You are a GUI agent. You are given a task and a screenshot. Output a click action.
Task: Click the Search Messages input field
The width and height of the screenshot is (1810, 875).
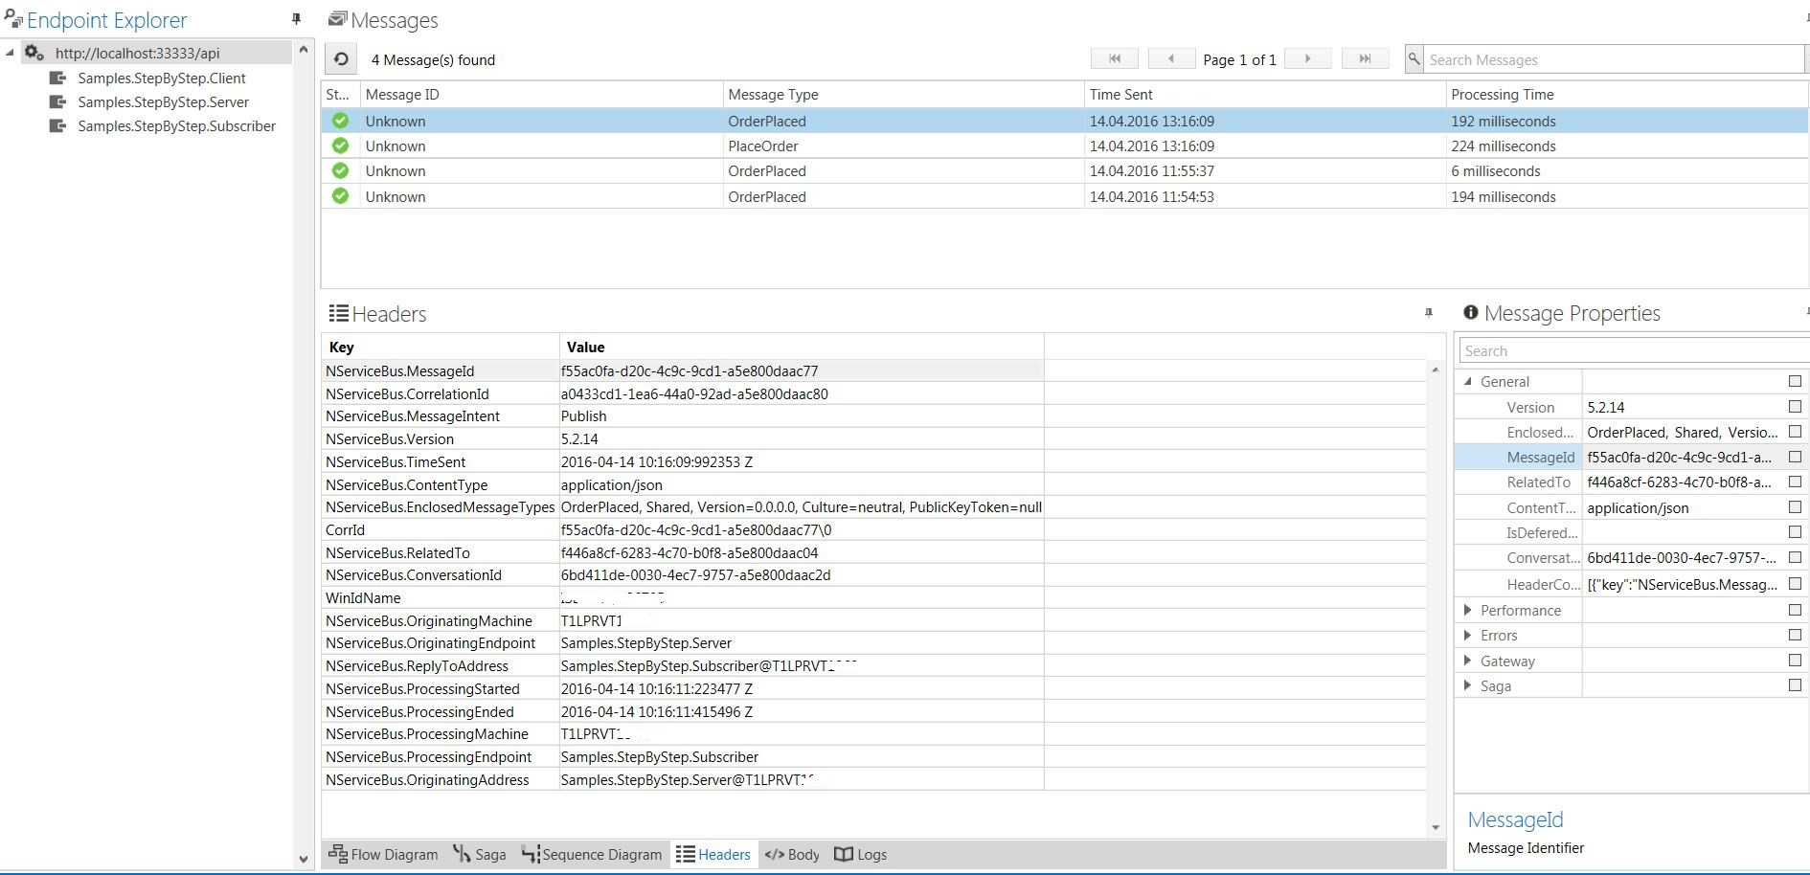1614,59
